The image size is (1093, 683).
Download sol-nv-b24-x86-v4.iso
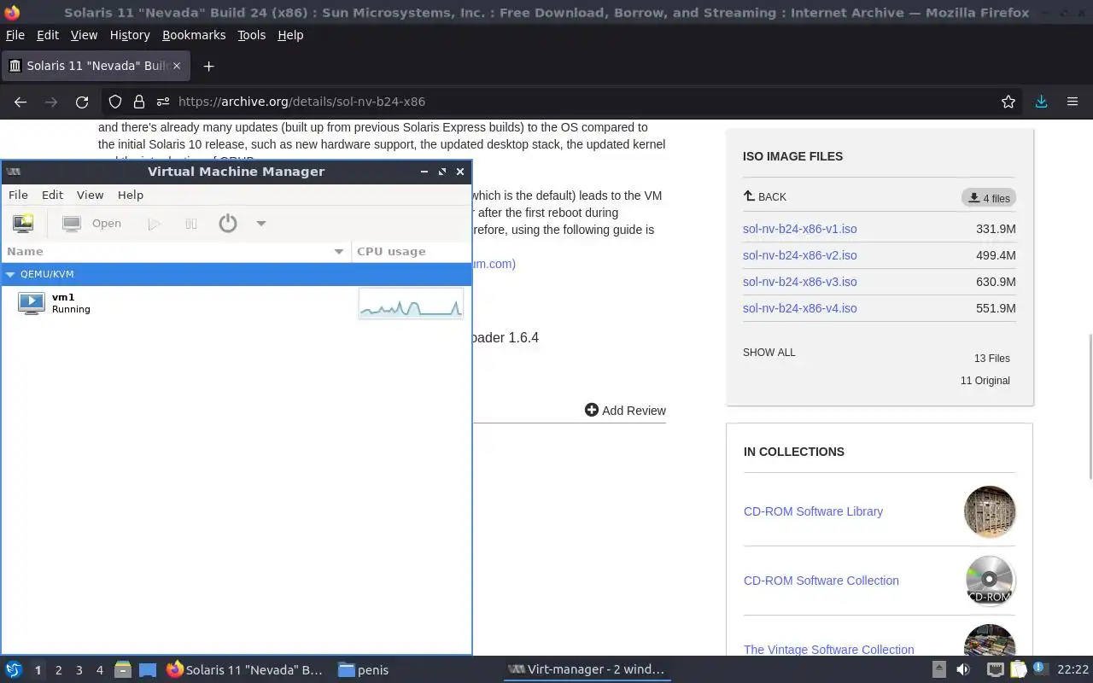point(799,308)
